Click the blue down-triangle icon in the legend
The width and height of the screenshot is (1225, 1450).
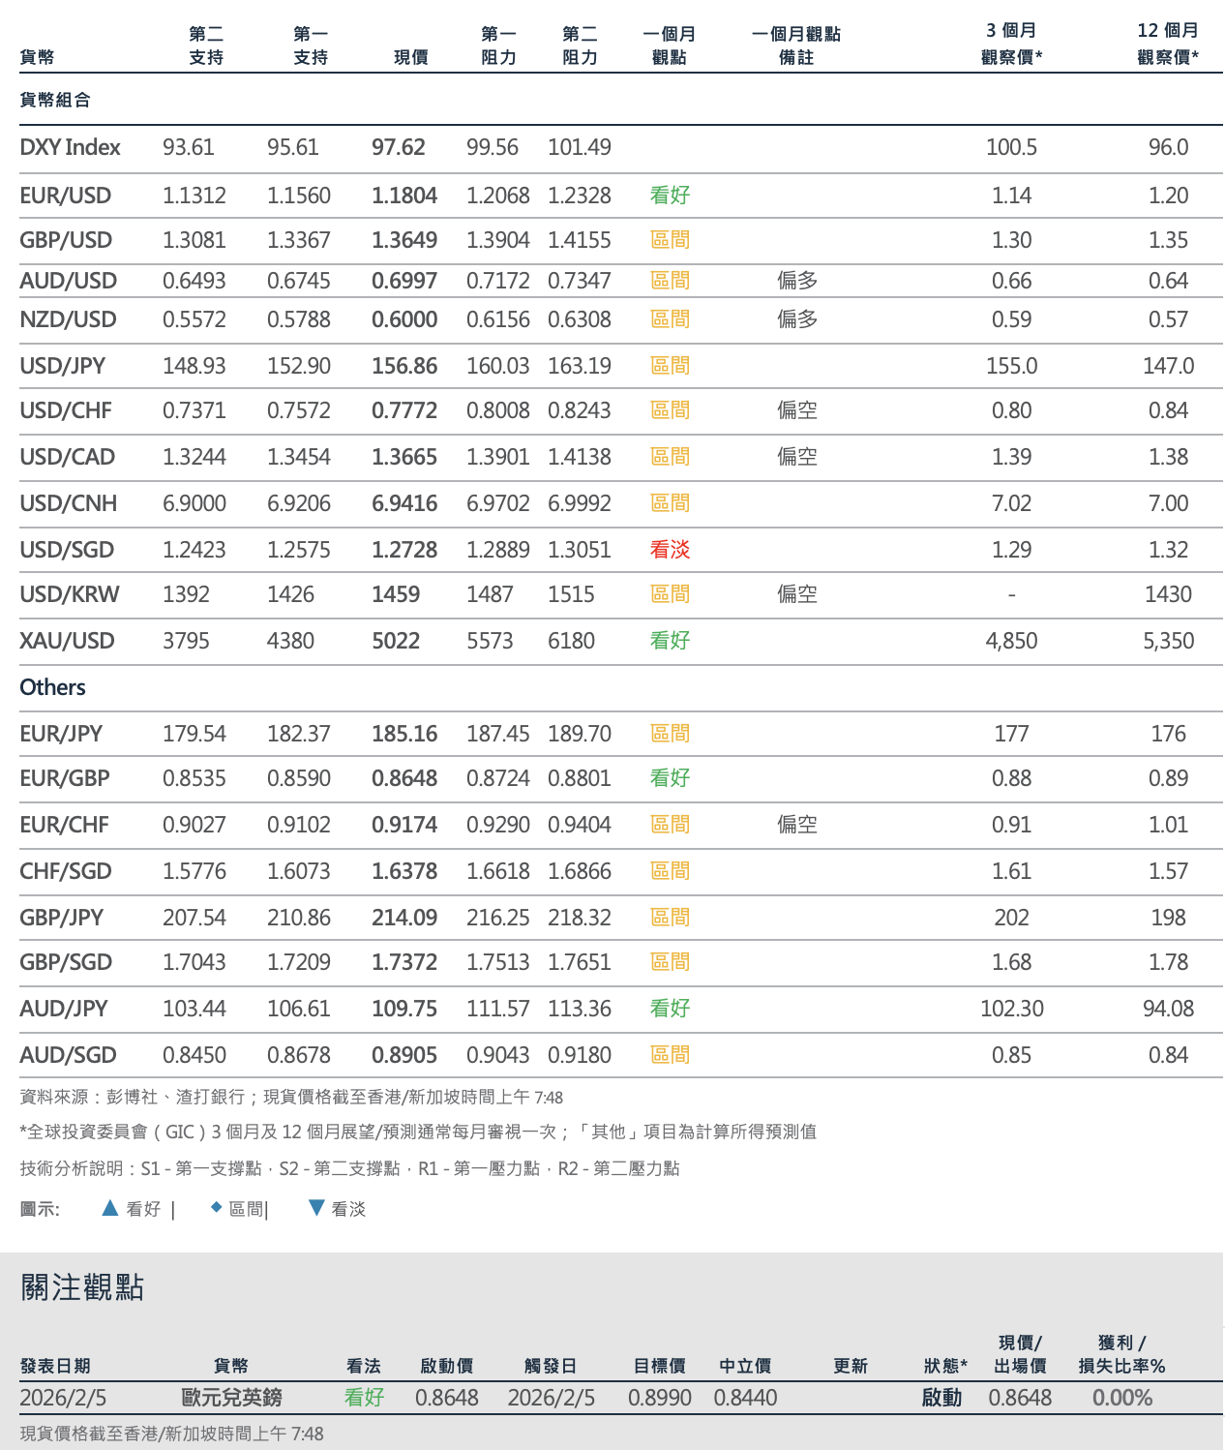tap(315, 1208)
